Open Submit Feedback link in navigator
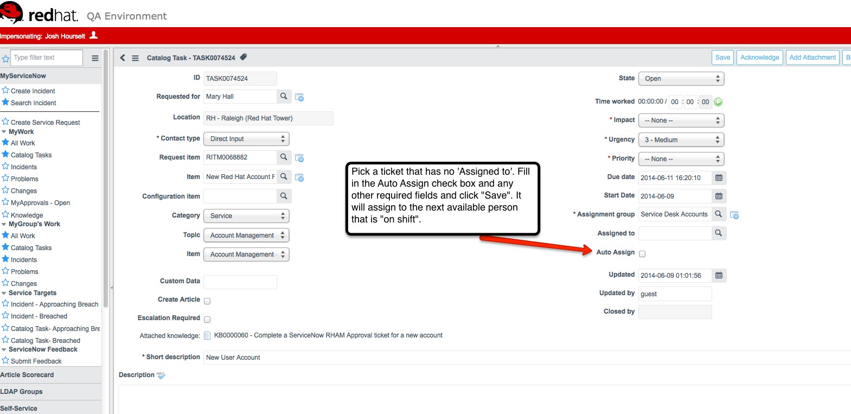Viewport: 851px width, 414px height. click(36, 361)
